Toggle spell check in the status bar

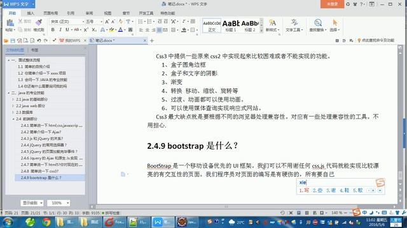111,213
